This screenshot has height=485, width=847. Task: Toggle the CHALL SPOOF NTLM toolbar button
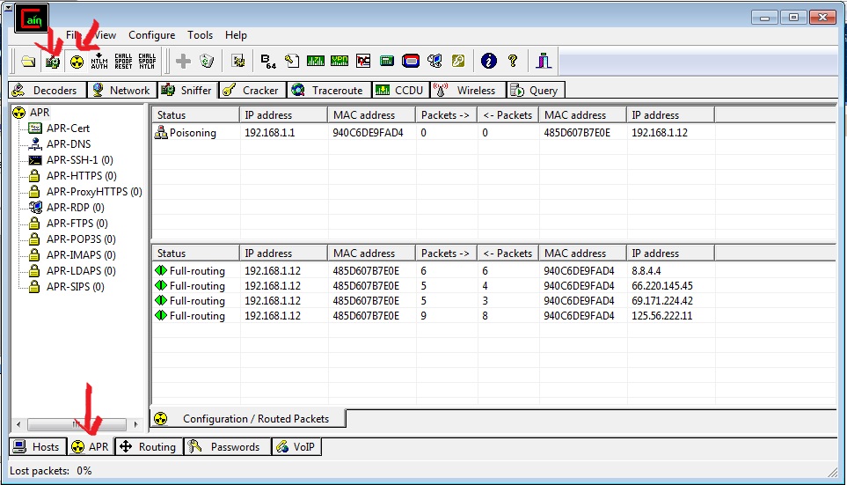147,61
